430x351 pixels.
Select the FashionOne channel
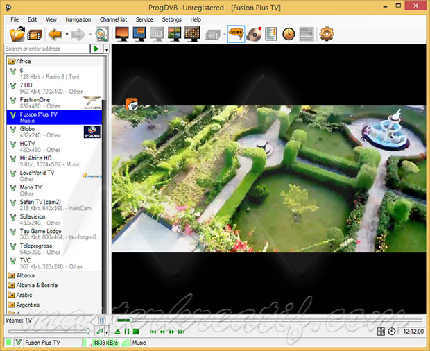(x=54, y=103)
